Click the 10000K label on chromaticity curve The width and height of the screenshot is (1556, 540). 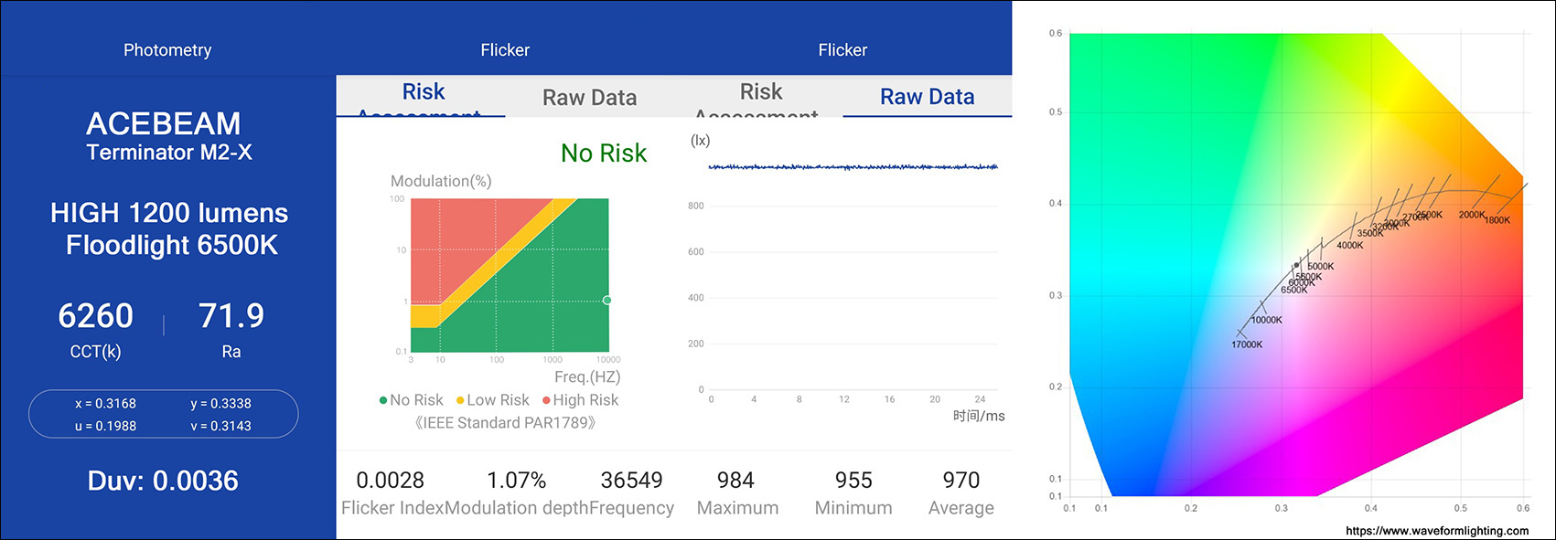pyautogui.click(x=1267, y=321)
